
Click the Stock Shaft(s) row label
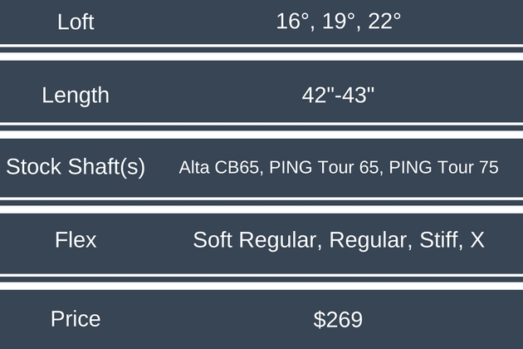pyautogui.click(x=76, y=167)
